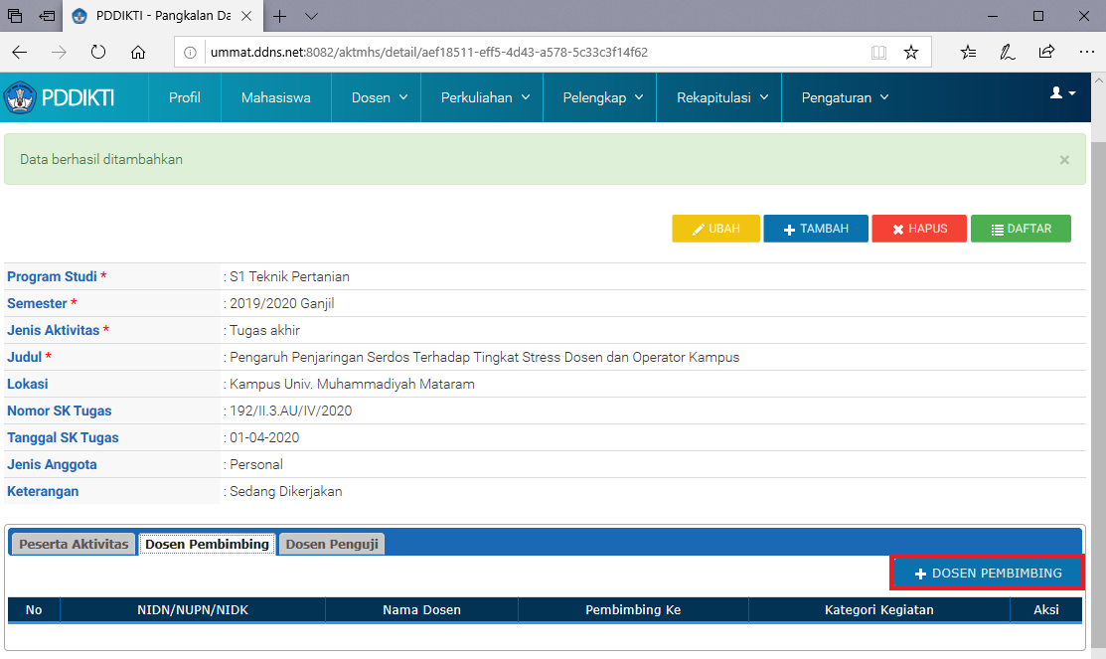
Task: Select Mahasiswa in the navigation bar
Action: [x=275, y=96]
